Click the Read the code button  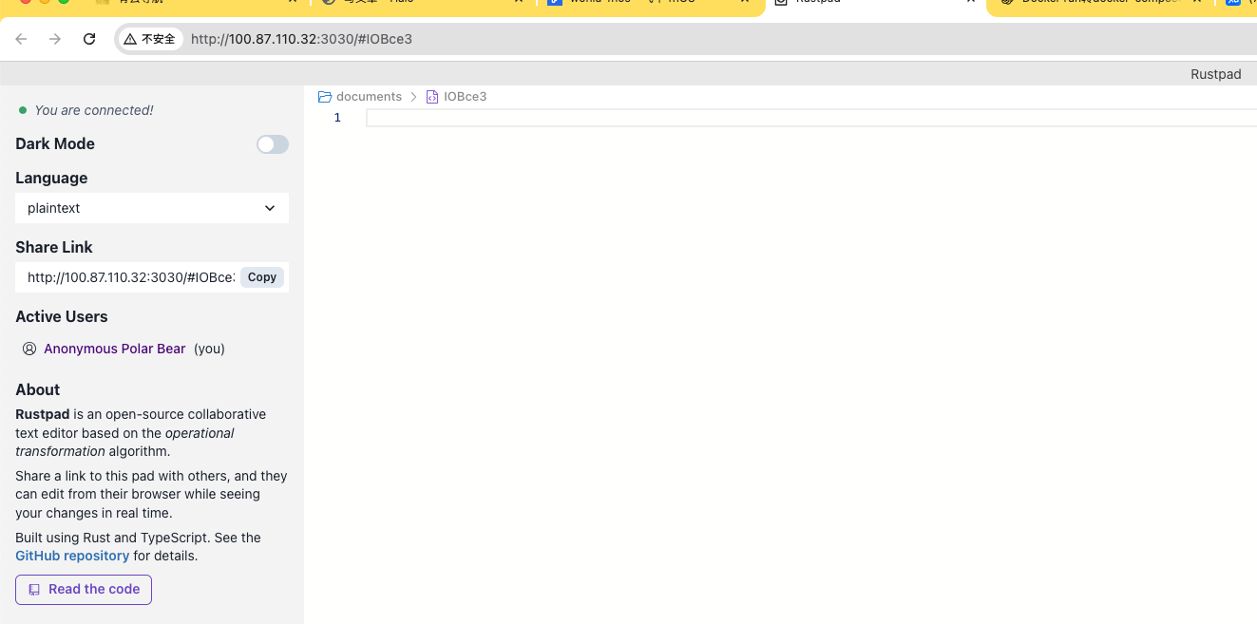pos(84,590)
